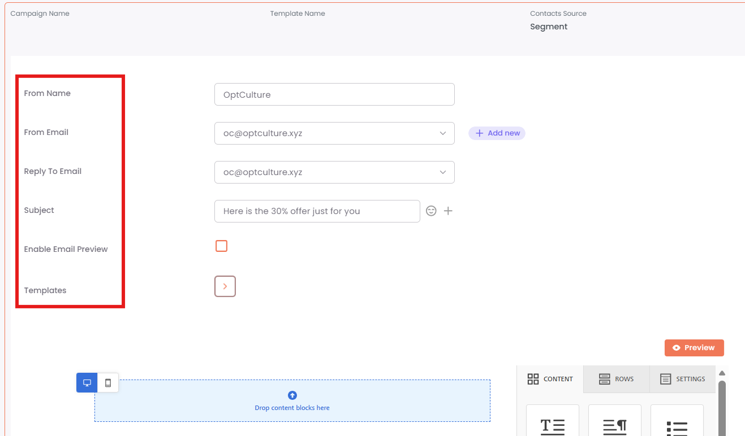Switch to desktop preview mode
Image resolution: width=745 pixels, height=436 pixels.
(x=87, y=382)
